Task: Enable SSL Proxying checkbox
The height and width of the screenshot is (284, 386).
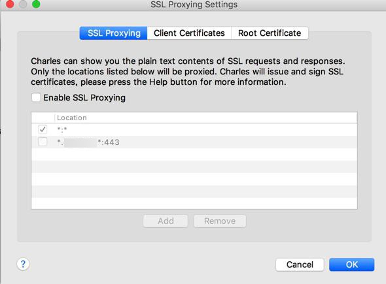Action: pos(36,97)
